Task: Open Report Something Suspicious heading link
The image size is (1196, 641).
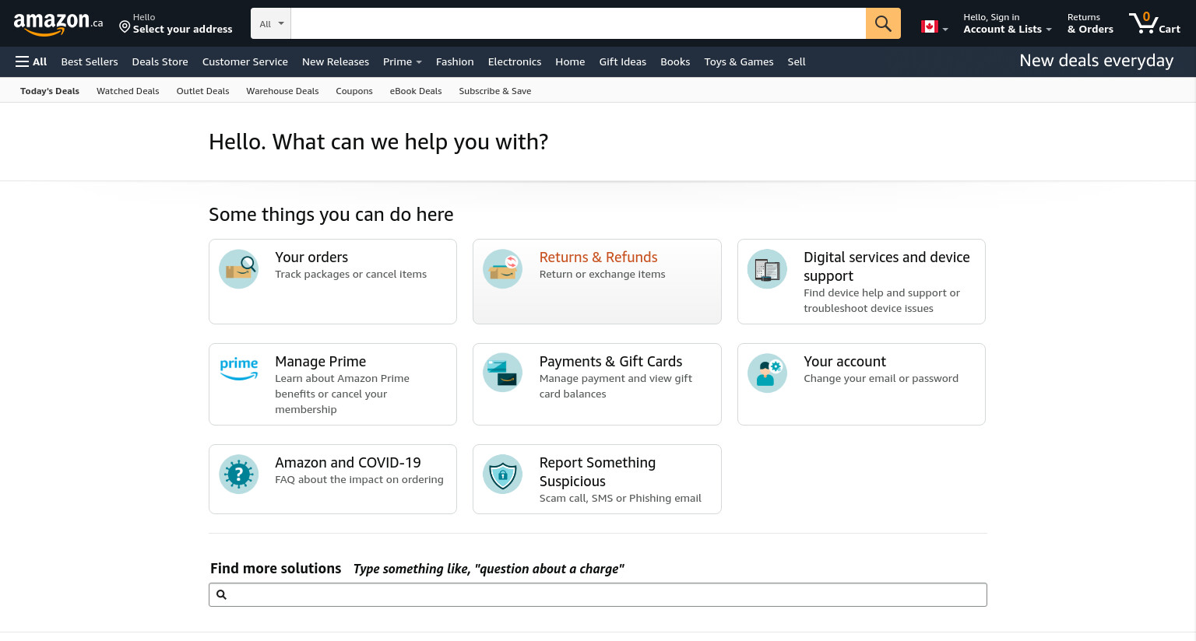Action: tap(597, 472)
